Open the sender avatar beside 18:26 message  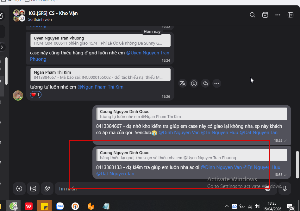tap(18, 96)
